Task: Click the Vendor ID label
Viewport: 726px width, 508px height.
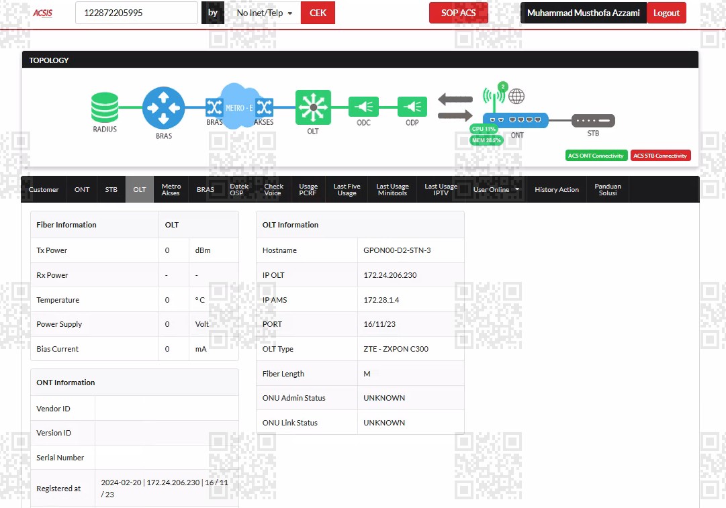Action: point(53,409)
